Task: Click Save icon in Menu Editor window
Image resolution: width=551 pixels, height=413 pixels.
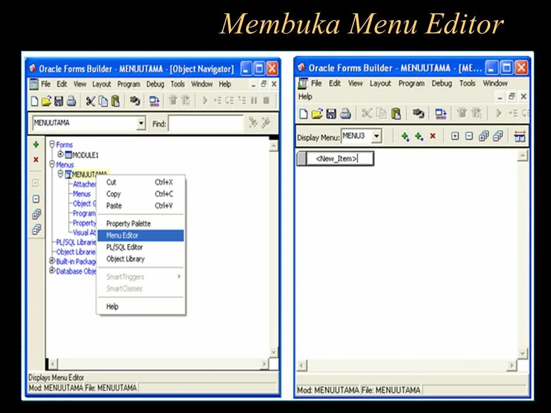Action: pyautogui.click(x=331, y=114)
